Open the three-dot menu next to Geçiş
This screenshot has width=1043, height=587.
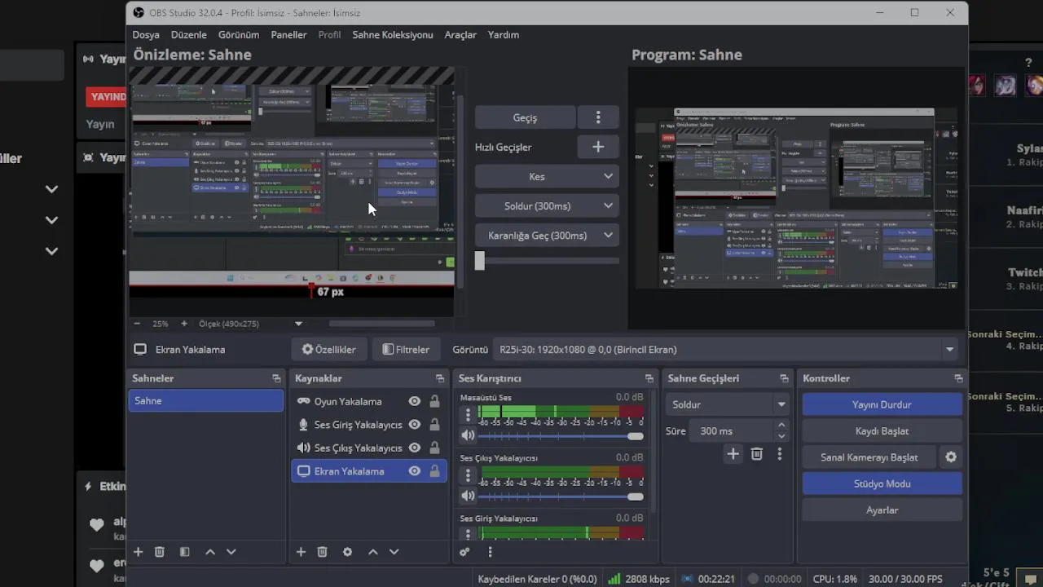pos(598,117)
